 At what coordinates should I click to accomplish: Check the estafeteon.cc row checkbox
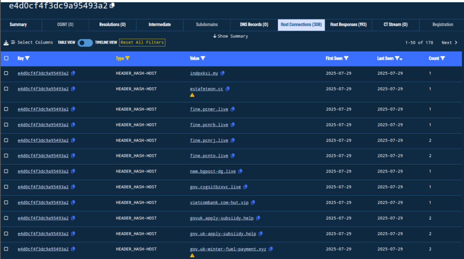(6, 89)
